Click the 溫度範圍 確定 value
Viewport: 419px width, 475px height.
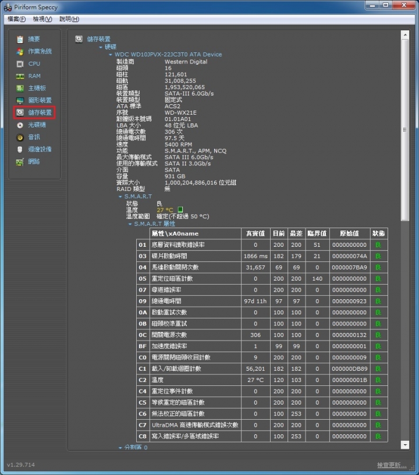pos(183,217)
